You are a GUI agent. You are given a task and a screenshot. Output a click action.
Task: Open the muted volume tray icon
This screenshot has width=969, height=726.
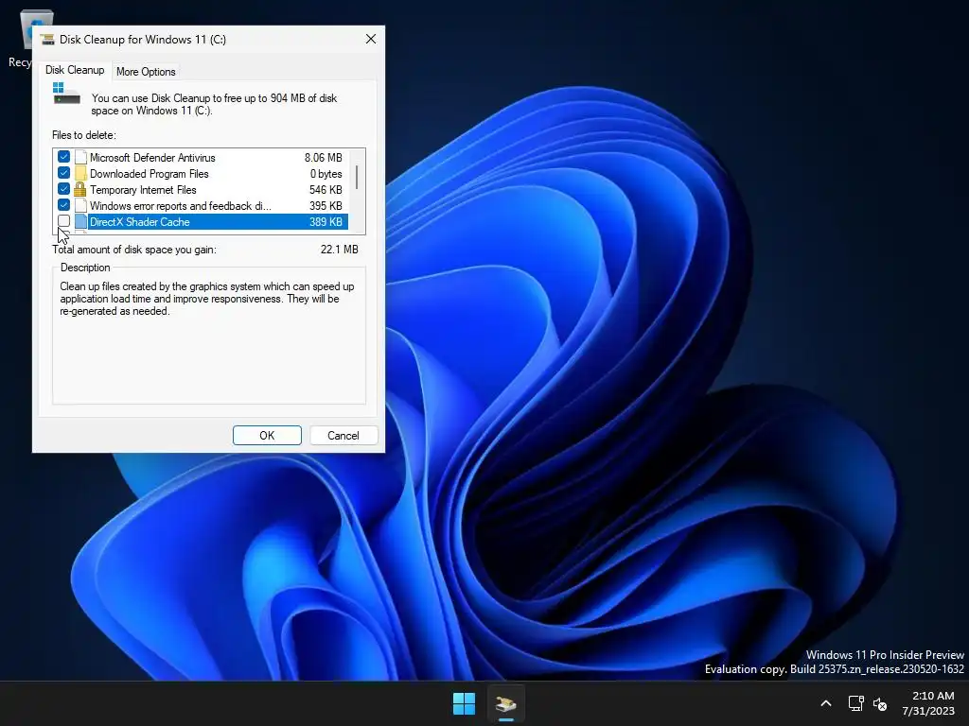coord(880,703)
